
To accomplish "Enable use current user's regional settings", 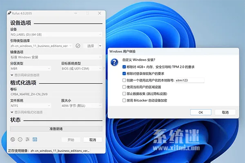I will pos(124,87).
